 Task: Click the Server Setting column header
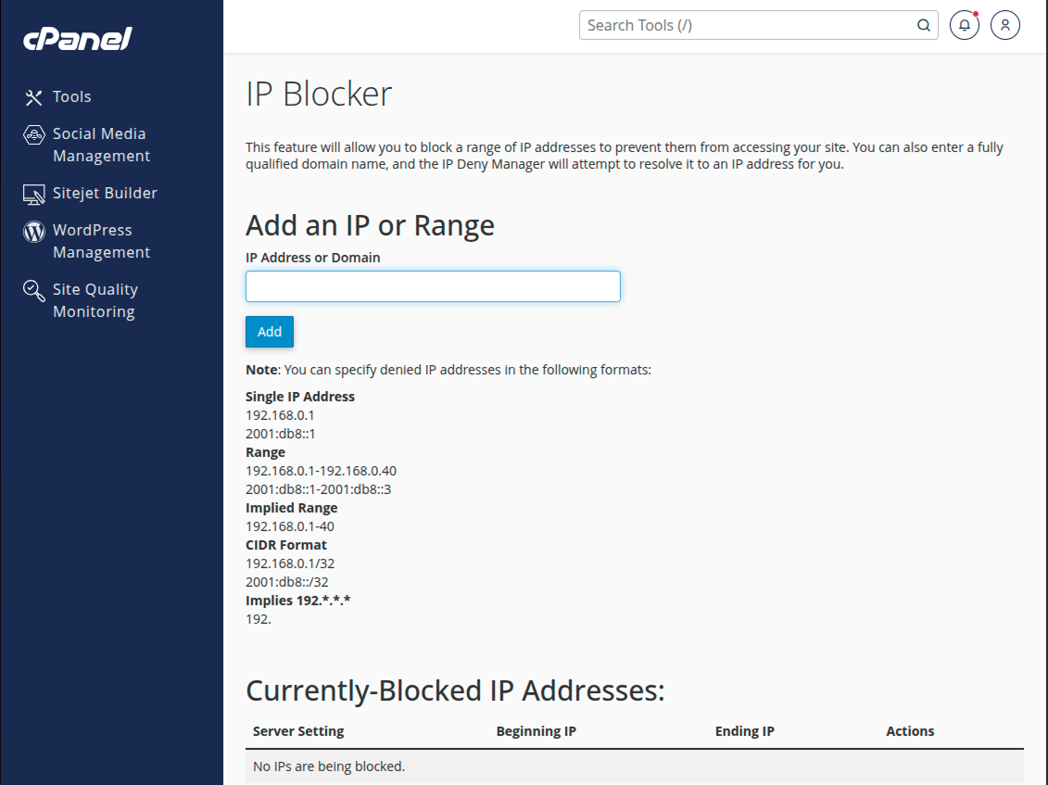(x=298, y=731)
